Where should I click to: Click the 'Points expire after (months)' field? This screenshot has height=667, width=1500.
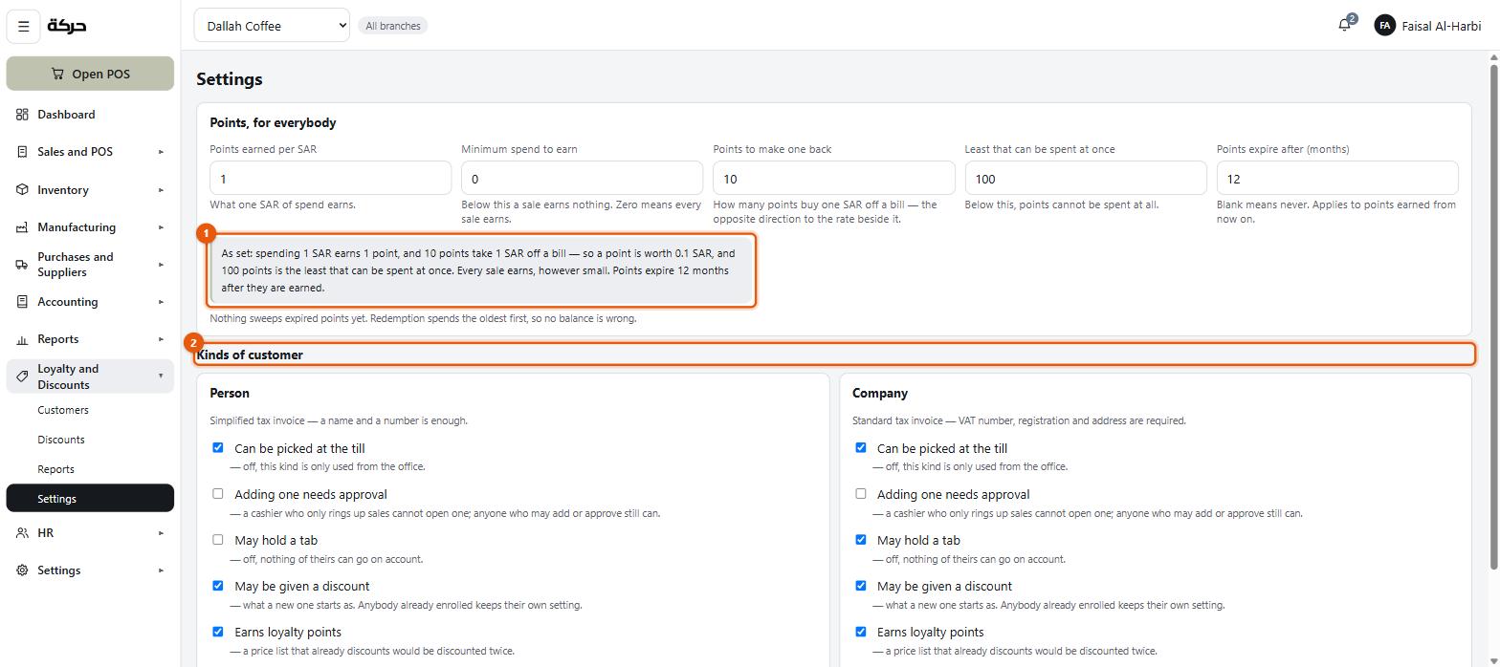coord(1337,179)
